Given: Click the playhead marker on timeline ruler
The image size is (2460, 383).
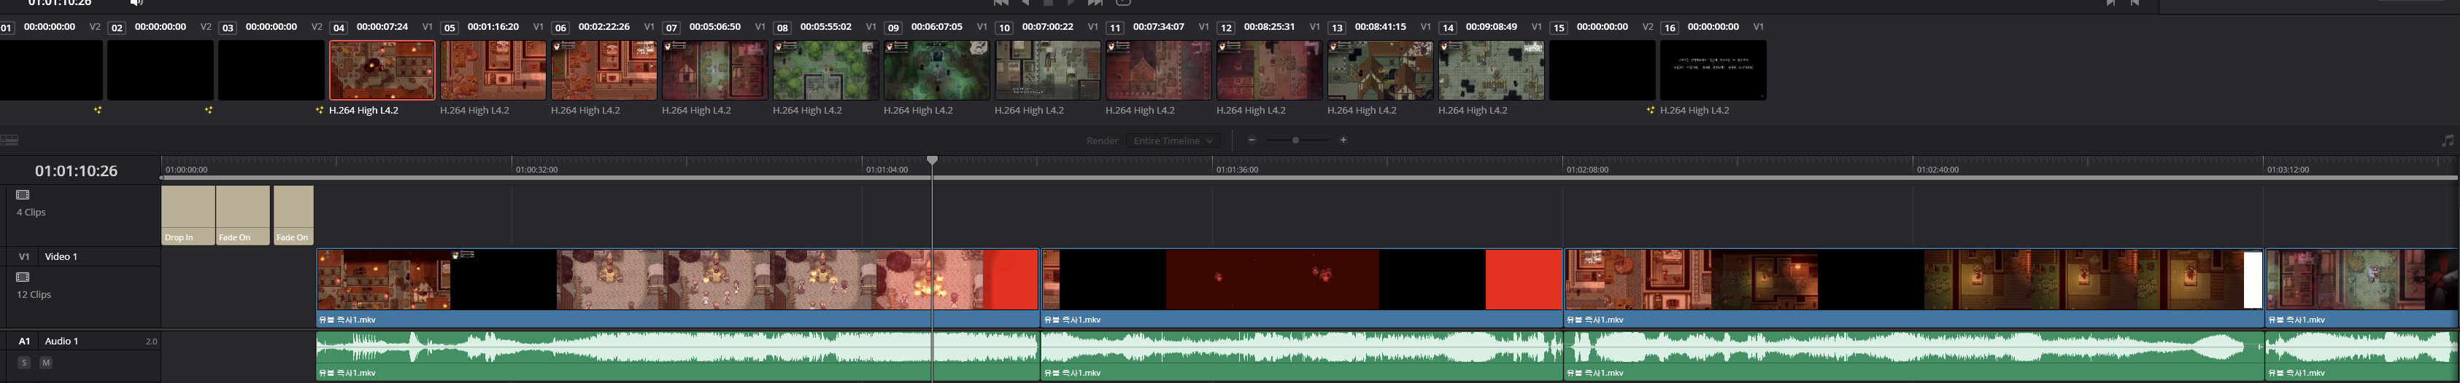Looking at the screenshot, I should click(932, 160).
